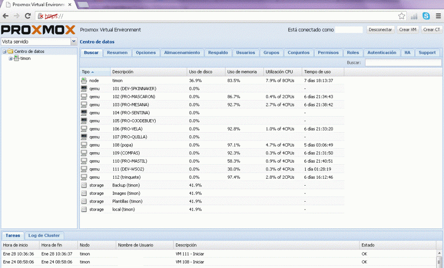Collapse the Centro de datos tree node

point(4,52)
